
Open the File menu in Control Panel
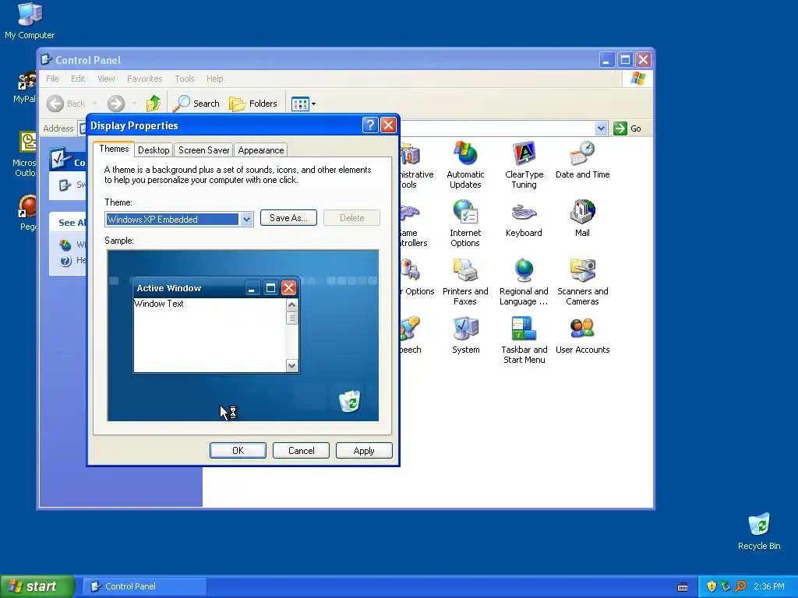coord(52,79)
